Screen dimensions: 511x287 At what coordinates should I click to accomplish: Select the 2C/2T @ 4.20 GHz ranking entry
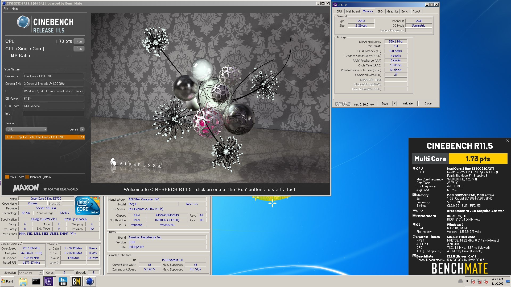click(45, 137)
